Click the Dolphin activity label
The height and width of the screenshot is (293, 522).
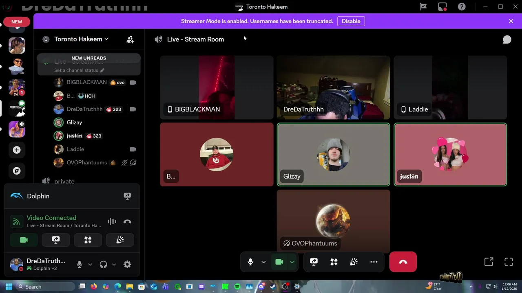coord(38,196)
